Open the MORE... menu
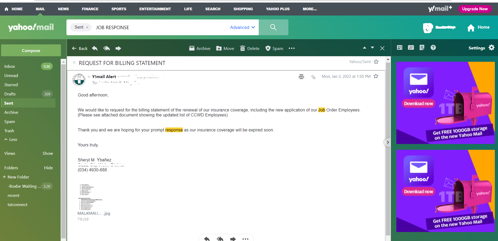The height and width of the screenshot is (241, 498). pos(310,9)
